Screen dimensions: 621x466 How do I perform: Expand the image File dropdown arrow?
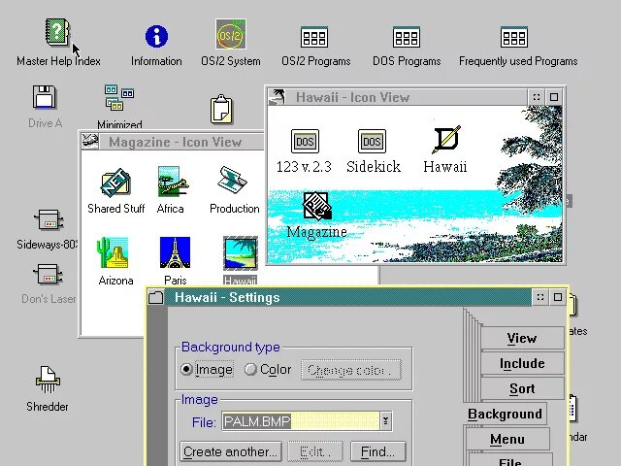point(386,421)
